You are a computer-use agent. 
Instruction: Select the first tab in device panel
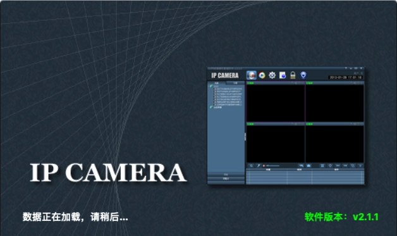[217, 83]
